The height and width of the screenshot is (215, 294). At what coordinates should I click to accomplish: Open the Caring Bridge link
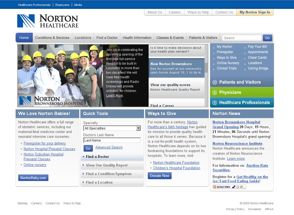(258, 68)
